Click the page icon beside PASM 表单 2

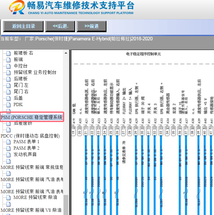pyautogui.click(x=8, y=148)
